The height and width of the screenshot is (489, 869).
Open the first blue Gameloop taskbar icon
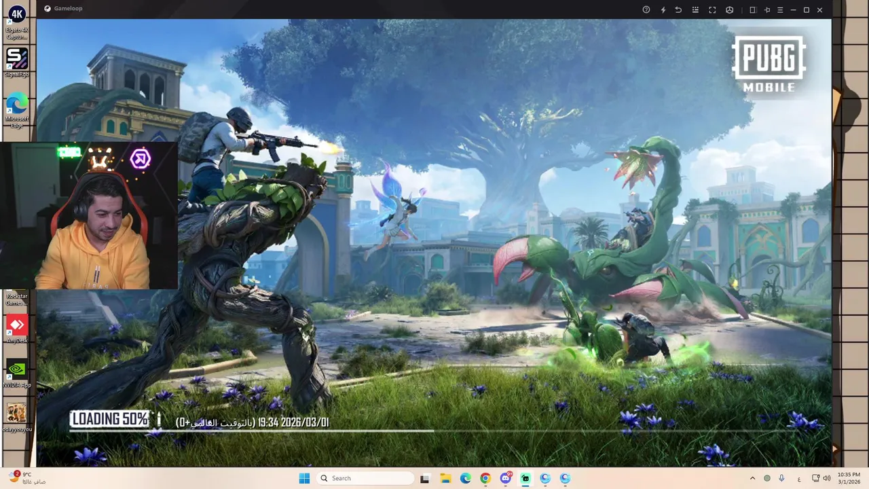(x=545, y=478)
